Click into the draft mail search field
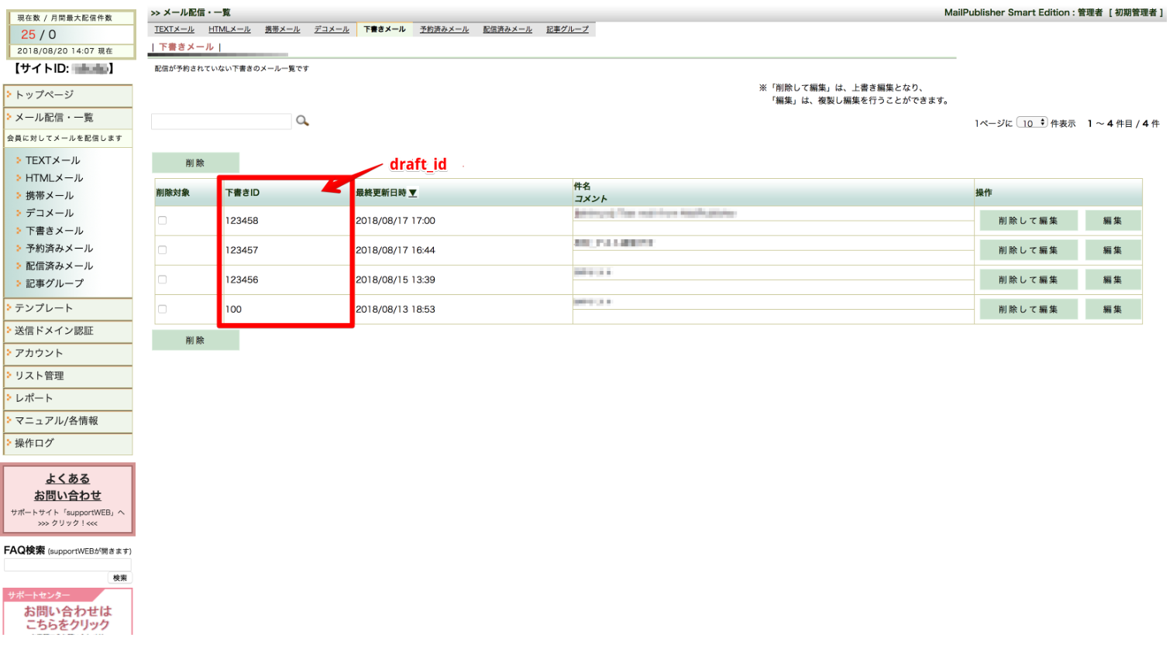Viewport: 1173px width, 669px height. (x=222, y=122)
